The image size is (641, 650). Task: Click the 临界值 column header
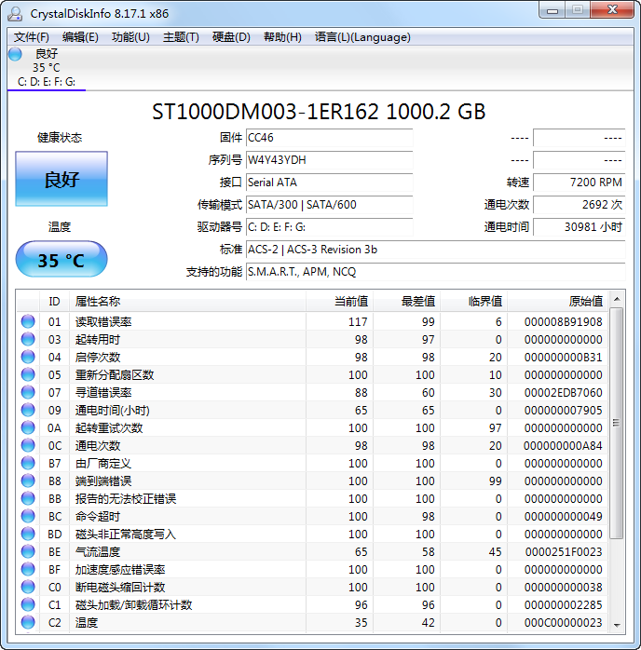pos(474,302)
